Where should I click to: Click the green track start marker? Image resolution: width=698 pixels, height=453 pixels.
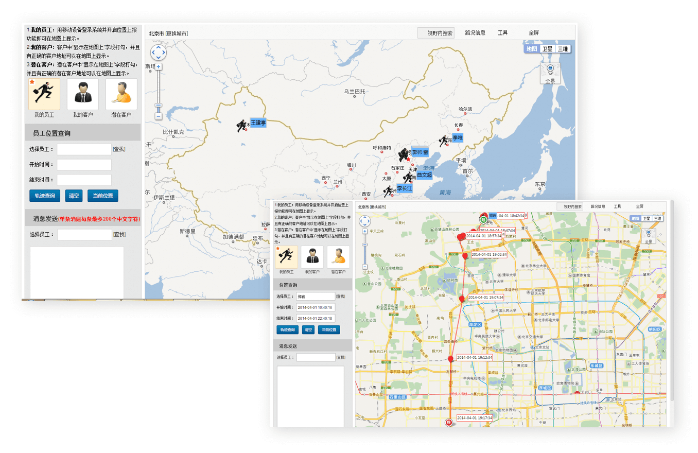(483, 220)
